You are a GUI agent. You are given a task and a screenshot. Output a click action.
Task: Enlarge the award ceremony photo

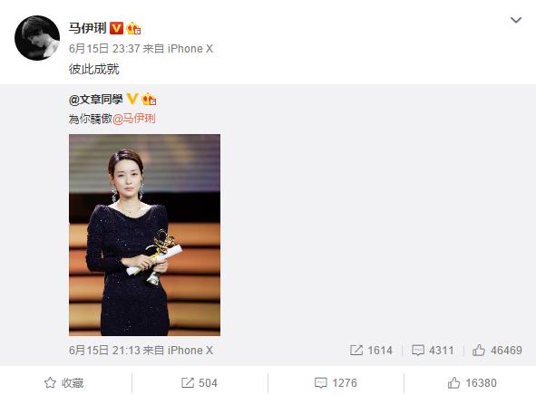(144, 235)
